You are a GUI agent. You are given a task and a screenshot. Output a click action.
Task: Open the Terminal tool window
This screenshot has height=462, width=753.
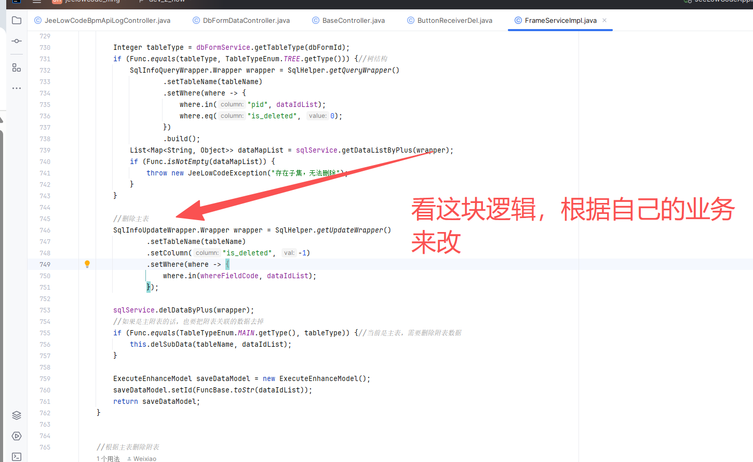click(17, 456)
